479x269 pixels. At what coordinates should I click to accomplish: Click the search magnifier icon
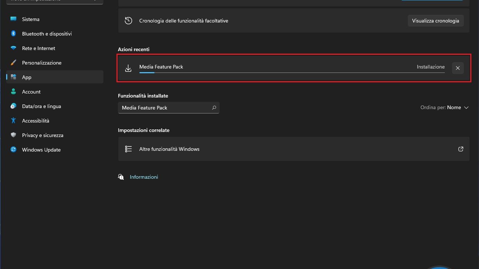[x=214, y=108]
